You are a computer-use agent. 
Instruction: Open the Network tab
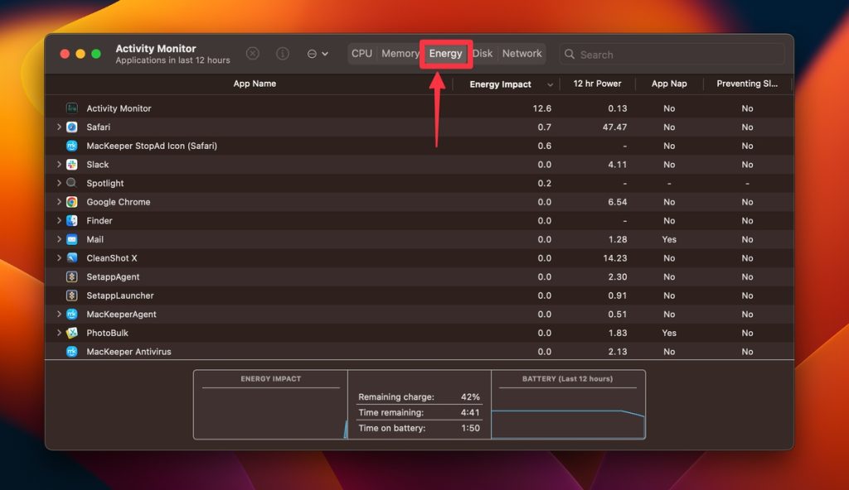(522, 54)
